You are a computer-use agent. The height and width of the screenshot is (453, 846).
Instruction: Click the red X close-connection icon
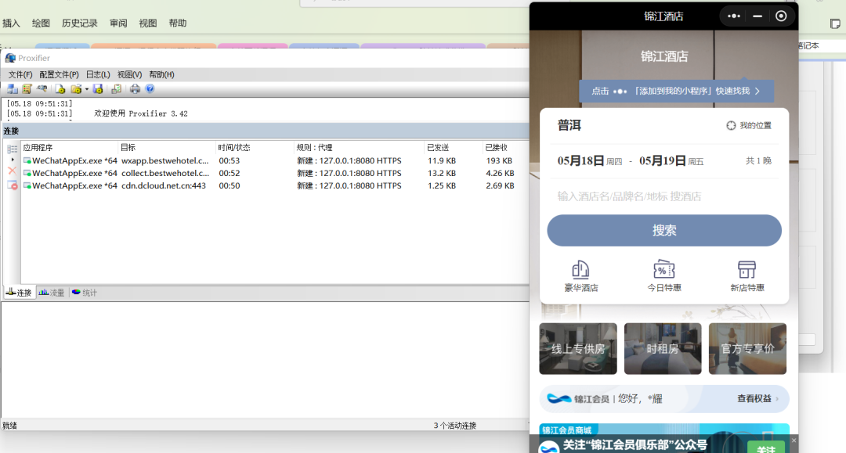click(13, 171)
